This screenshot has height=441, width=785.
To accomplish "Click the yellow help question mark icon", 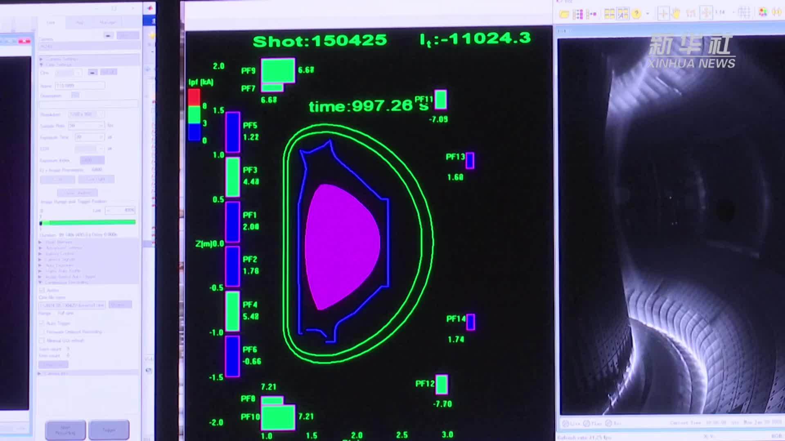I will (636, 14).
